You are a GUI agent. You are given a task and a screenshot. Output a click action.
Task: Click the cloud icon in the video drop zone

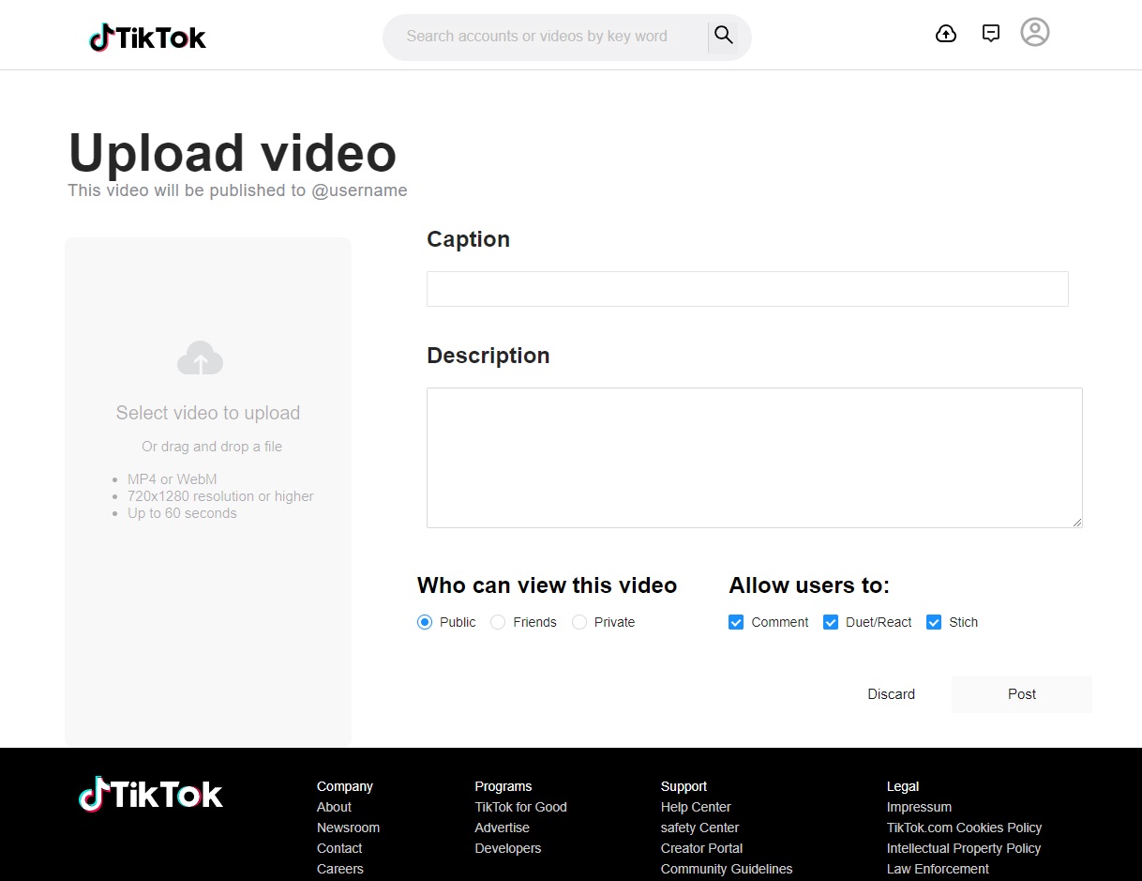click(200, 357)
